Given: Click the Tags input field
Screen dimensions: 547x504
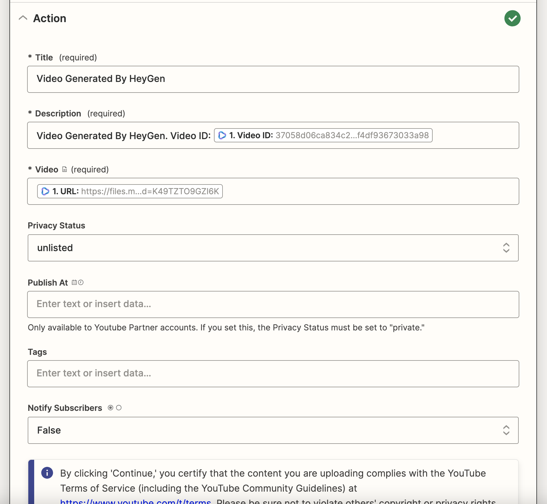Looking at the screenshot, I should 273,374.
